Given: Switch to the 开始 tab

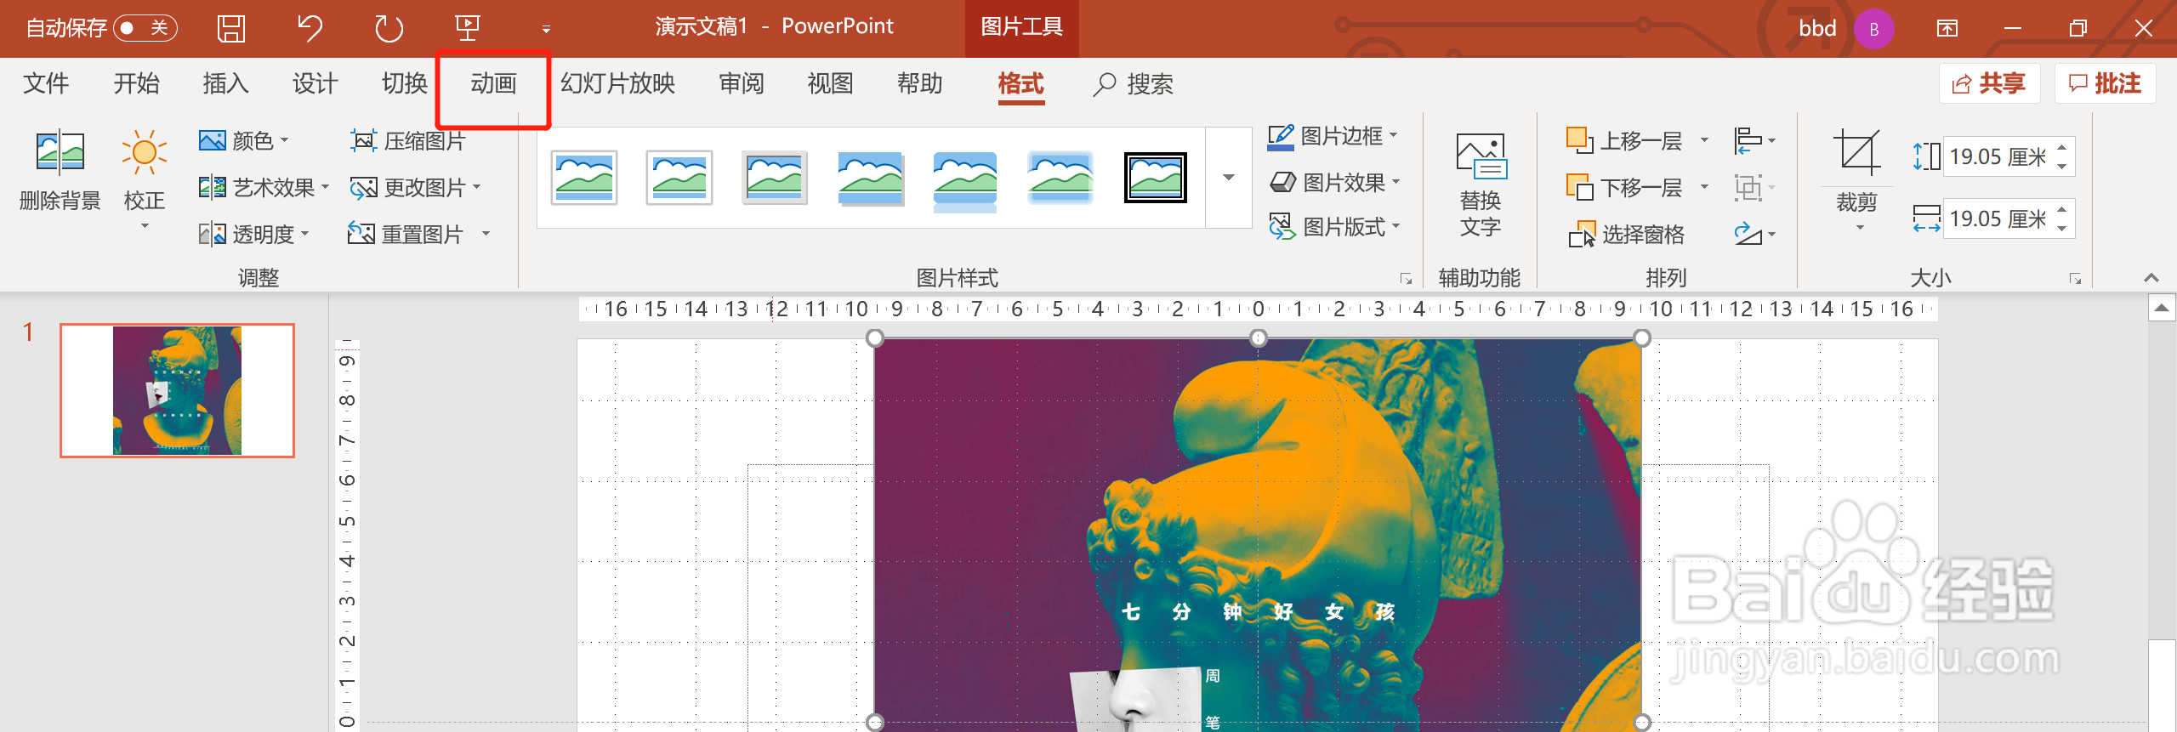Looking at the screenshot, I should coord(136,83).
